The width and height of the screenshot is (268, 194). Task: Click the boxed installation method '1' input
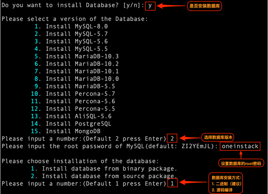[x=173, y=184]
